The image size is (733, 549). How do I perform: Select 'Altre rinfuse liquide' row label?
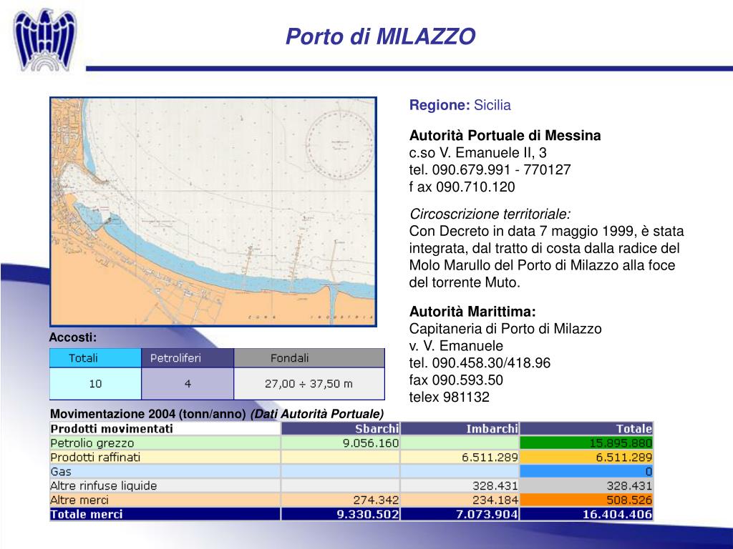pos(104,485)
